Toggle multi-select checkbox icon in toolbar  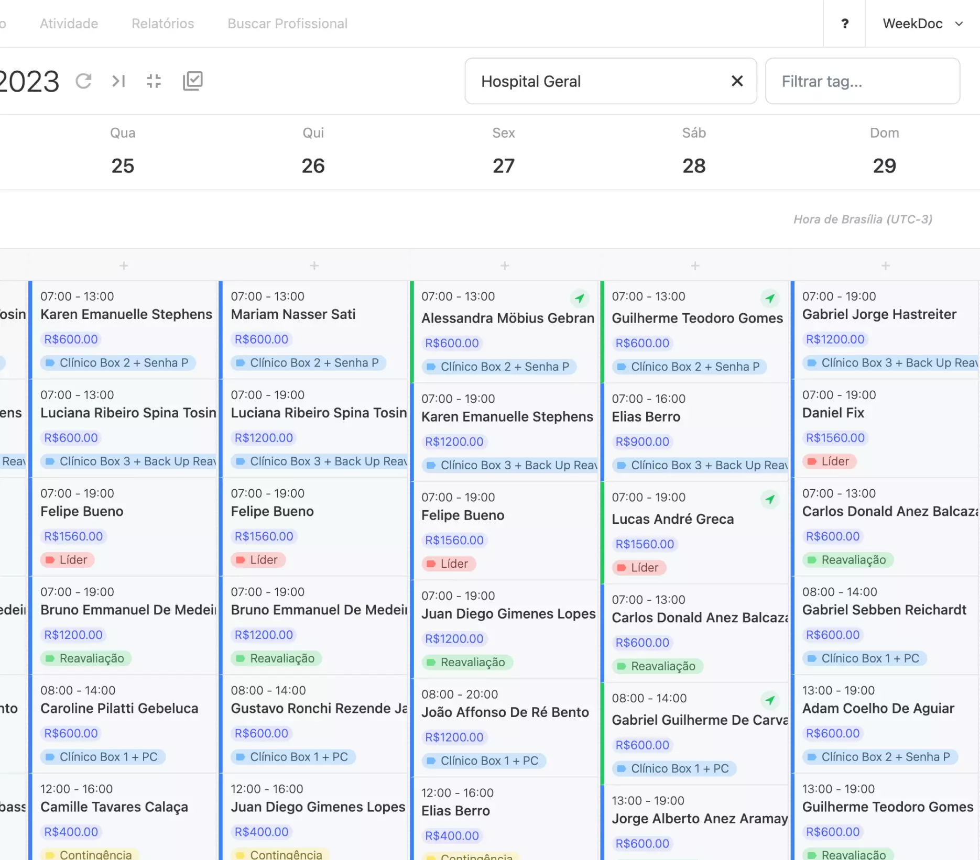pyautogui.click(x=192, y=81)
